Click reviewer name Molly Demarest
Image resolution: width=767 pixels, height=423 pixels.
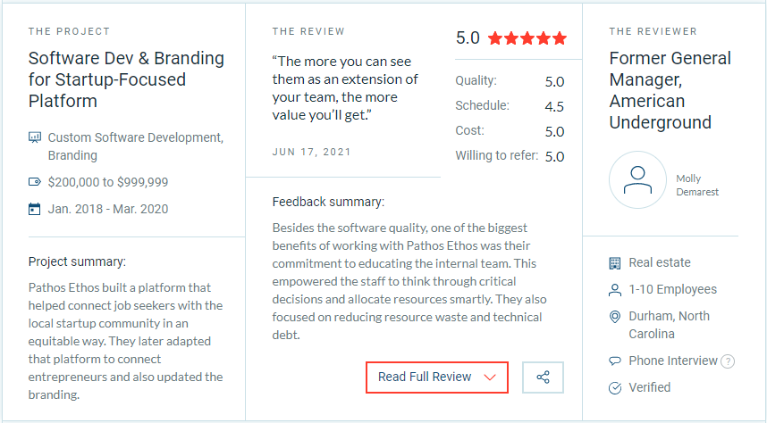point(697,185)
